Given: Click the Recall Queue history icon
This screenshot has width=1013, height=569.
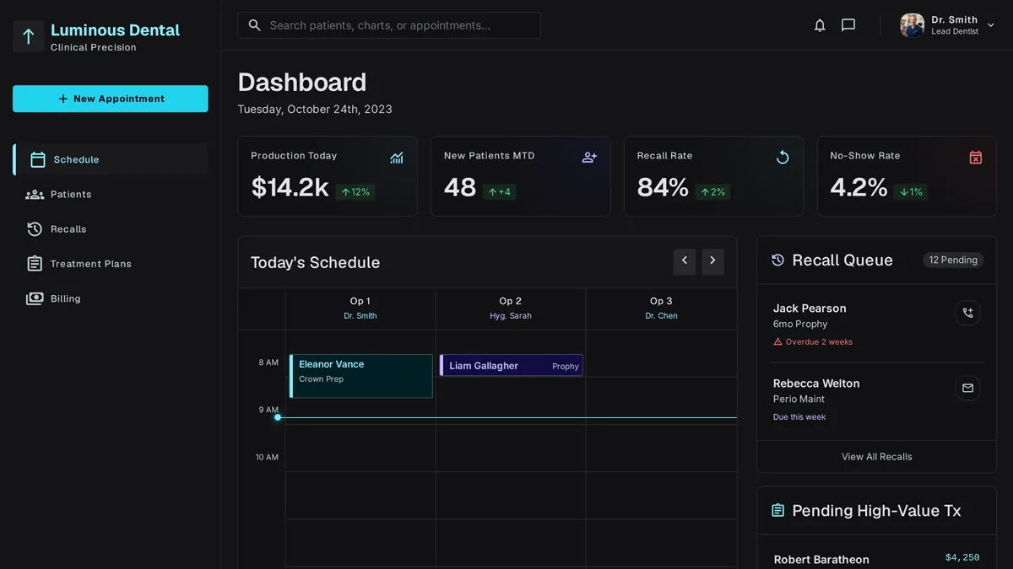Looking at the screenshot, I should [778, 260].
